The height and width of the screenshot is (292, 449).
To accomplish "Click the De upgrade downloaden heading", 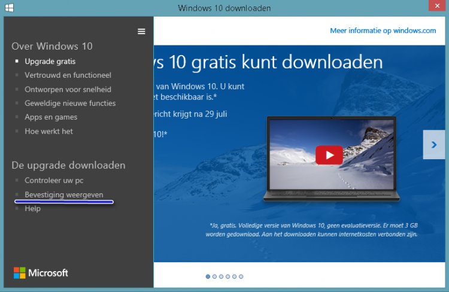I will (x=68, y=165).
